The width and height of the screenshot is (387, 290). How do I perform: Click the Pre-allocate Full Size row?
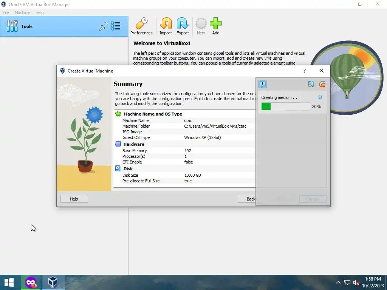point(185,181)
